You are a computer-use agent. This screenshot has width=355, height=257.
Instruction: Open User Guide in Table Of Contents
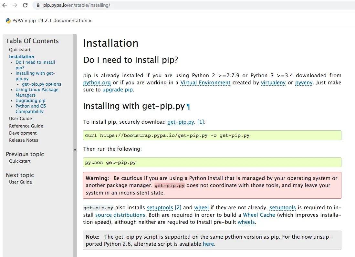[x=20, y=119]
